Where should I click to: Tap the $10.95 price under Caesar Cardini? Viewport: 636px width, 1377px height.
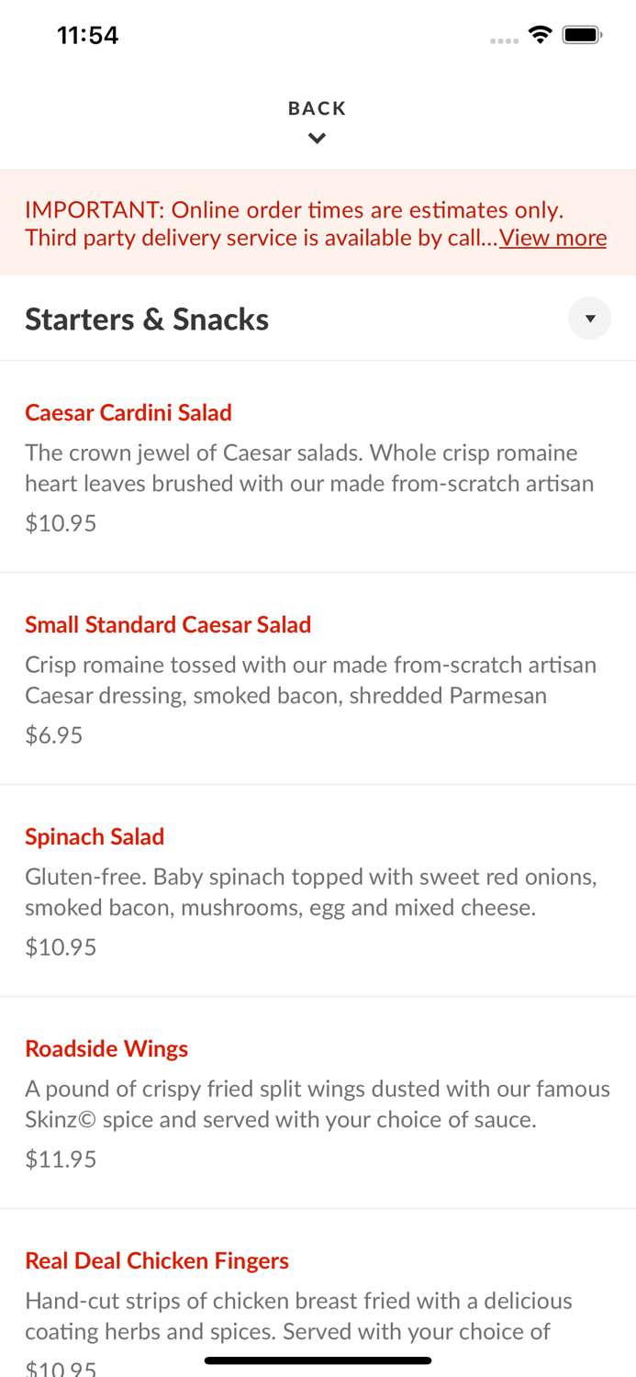[61, 523]
